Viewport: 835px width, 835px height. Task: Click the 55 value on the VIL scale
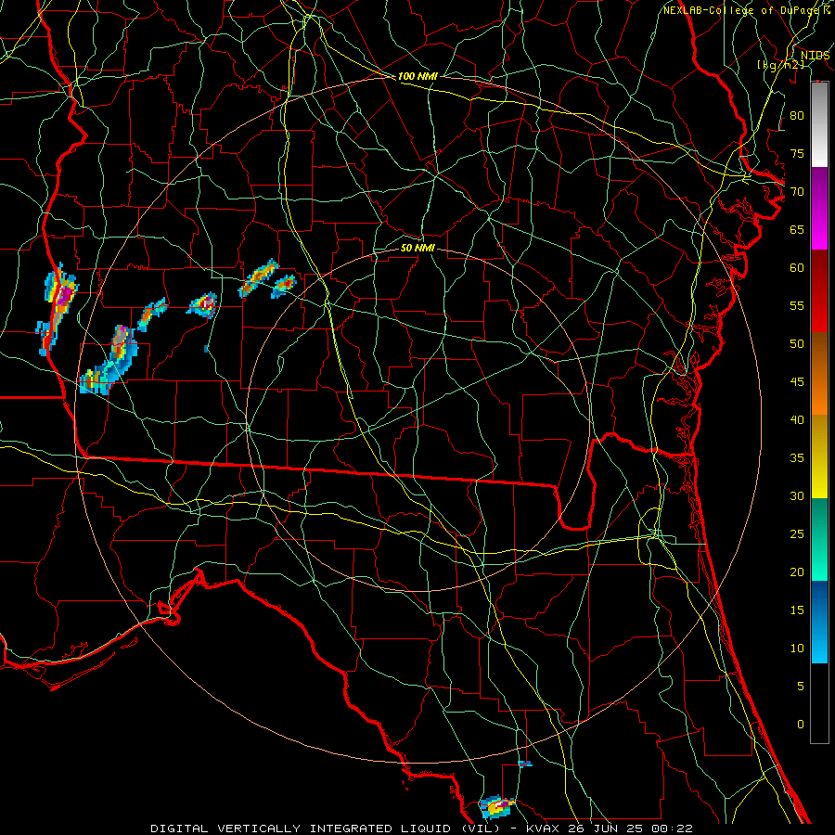click(x=797, y=305)
